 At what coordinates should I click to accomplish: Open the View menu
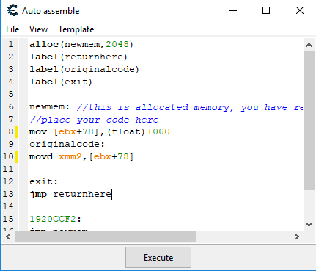coord(38,29)
